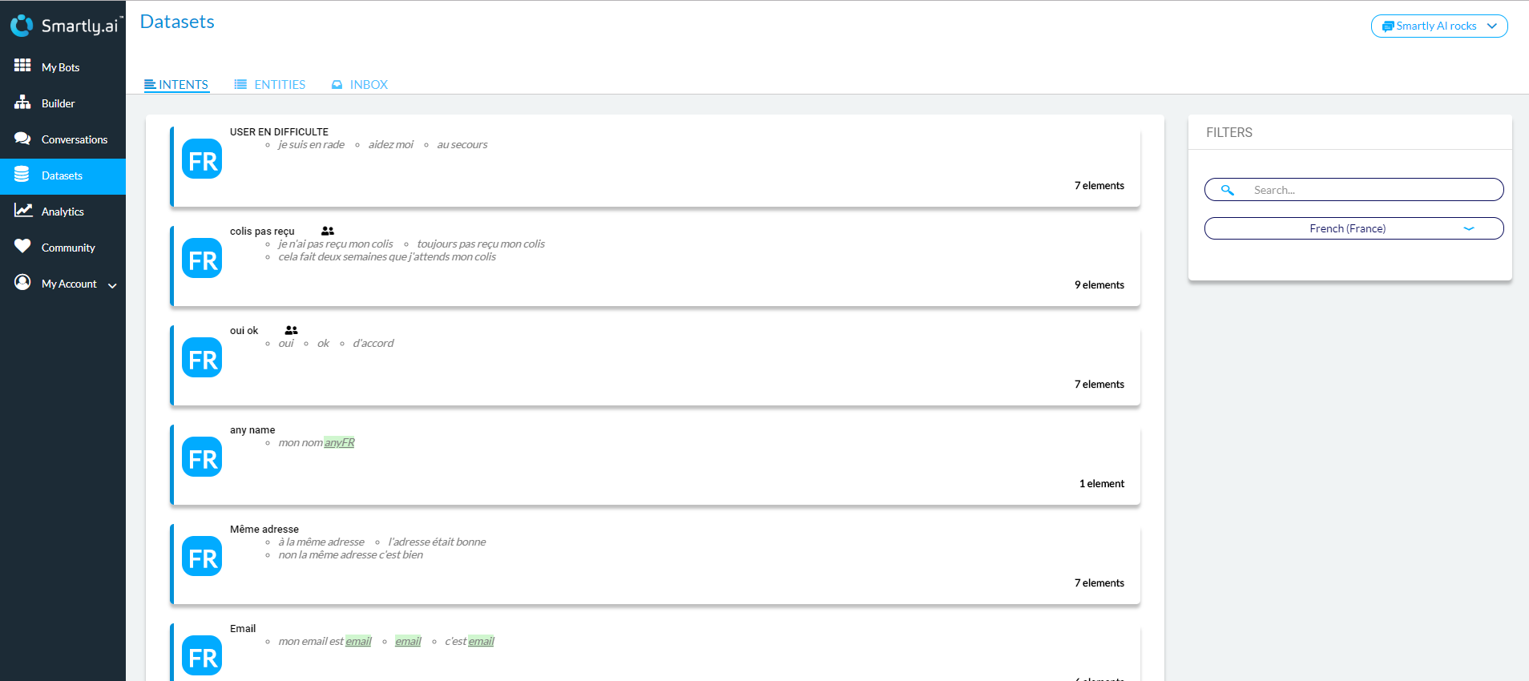This screenshot has width=1529, height=681.
Task: Click the Datasets page heading
Action: (x=177, y=22)
